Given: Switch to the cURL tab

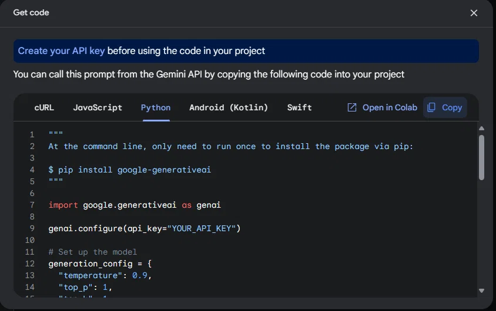Looking at the screenshot, I should [x=44, y=107].
